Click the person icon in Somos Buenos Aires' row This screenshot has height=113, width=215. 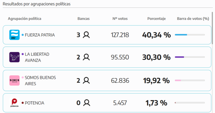(x=86, y=81)
